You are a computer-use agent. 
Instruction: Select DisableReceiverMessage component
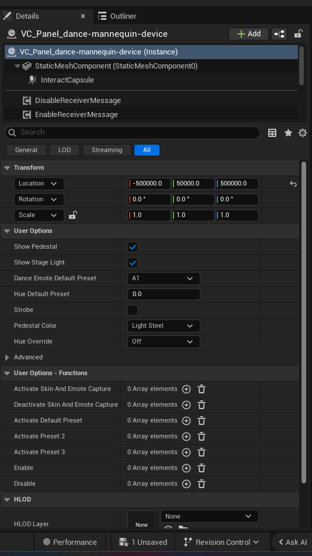[78, 101]
